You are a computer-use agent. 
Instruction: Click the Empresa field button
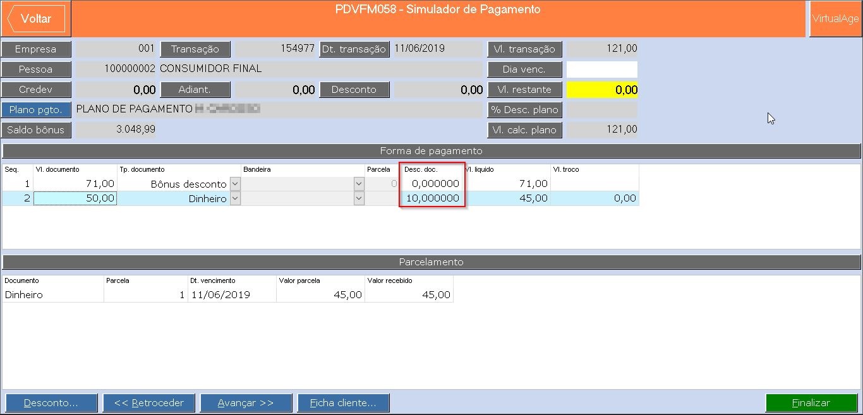point(36,49)
